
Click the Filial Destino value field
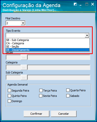[x=13, y=23]
